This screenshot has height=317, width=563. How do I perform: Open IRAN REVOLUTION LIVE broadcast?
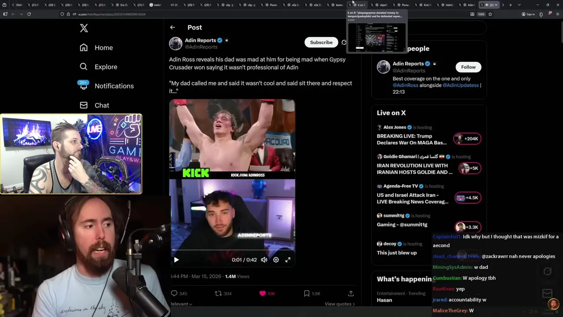click(x=414, y=169)
